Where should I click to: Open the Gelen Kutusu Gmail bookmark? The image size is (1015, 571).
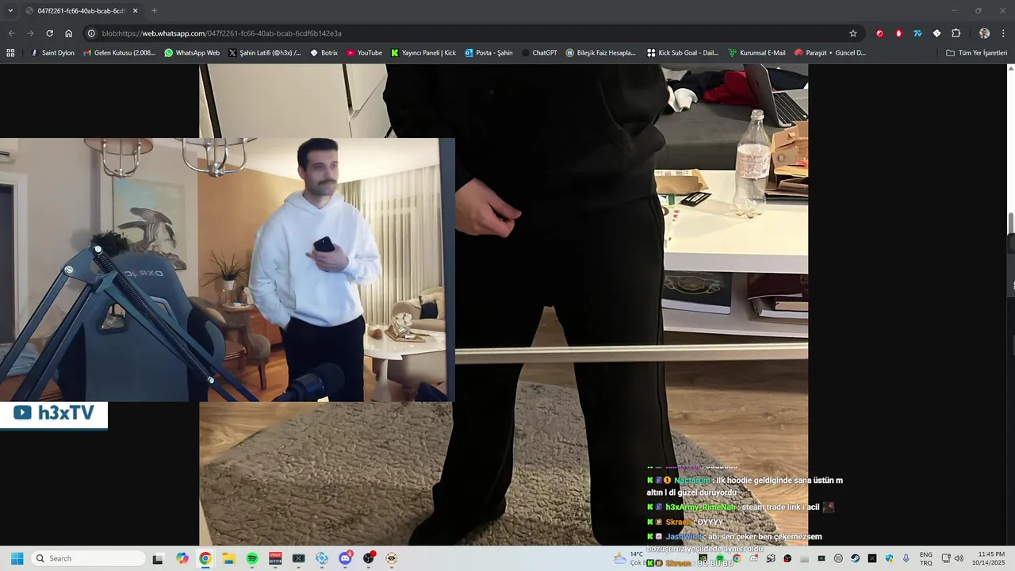120,53
